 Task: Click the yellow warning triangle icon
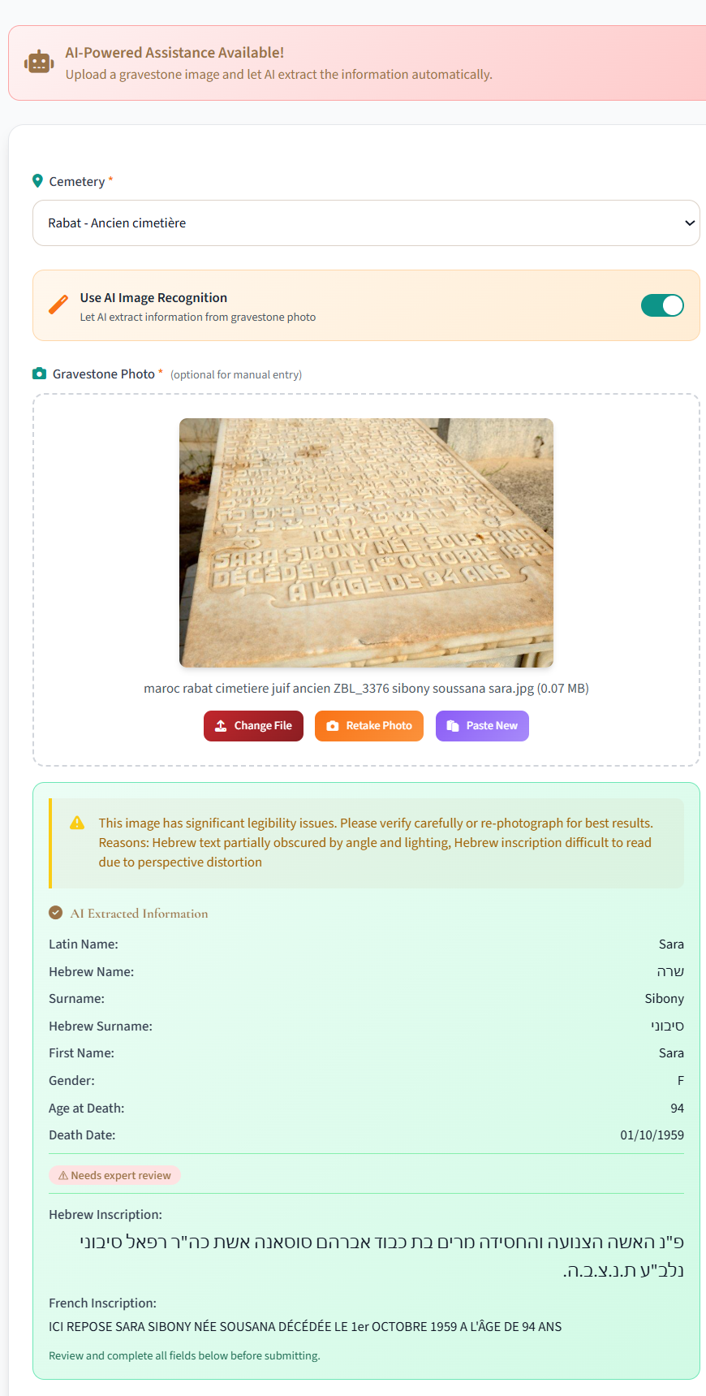point(77,823)
